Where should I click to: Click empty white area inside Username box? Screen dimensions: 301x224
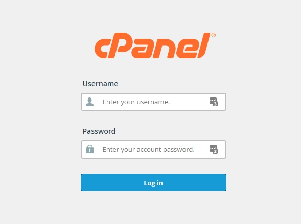189,102
